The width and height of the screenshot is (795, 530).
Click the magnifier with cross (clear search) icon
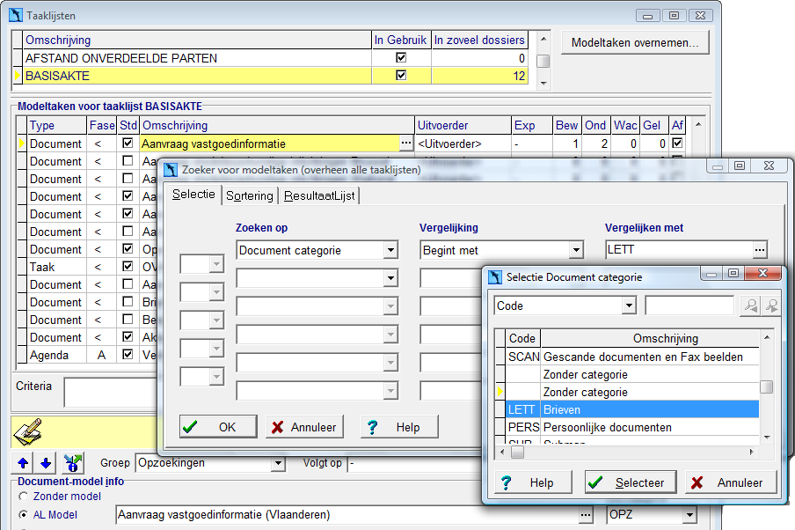771,305
